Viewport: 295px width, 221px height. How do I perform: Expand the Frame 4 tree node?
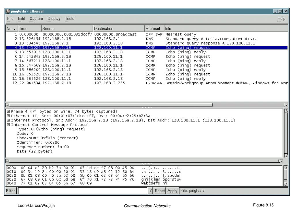pos(8,111)
